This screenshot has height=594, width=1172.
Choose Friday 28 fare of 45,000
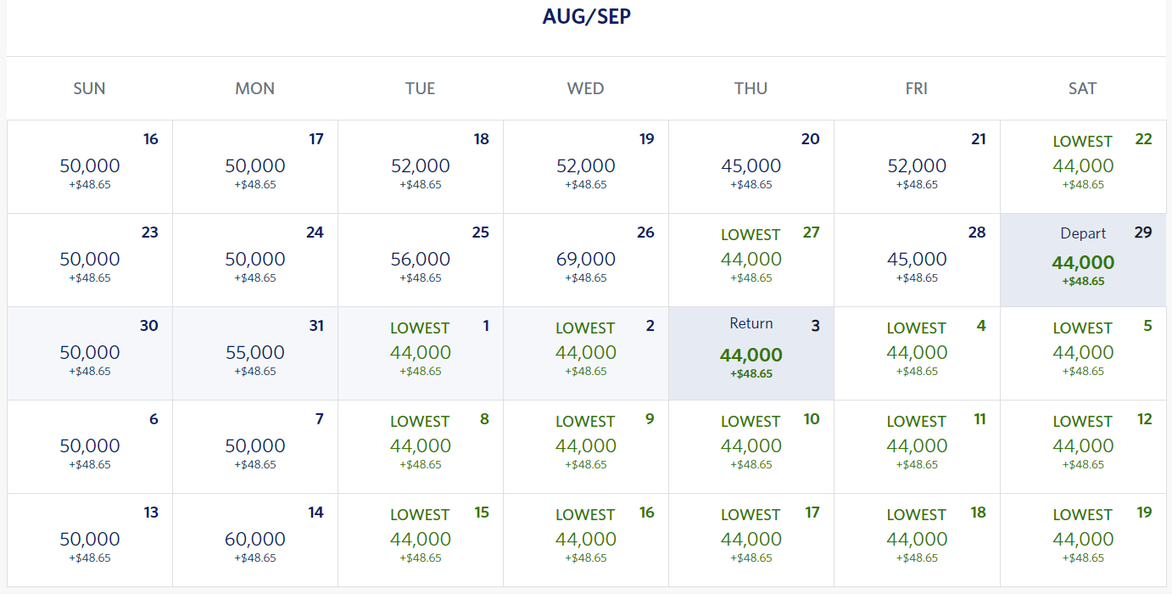pos(918,260)
